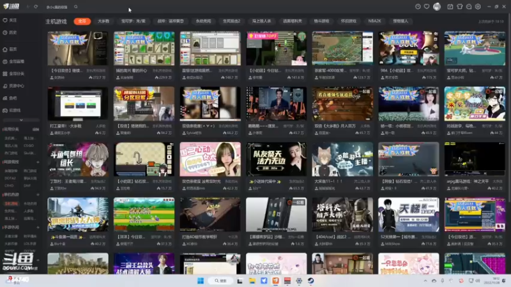Open the 全能游戏主播 stream thumbnail
Image resolution: width=511 pixels, height=287 pixels.
point(342,159)
